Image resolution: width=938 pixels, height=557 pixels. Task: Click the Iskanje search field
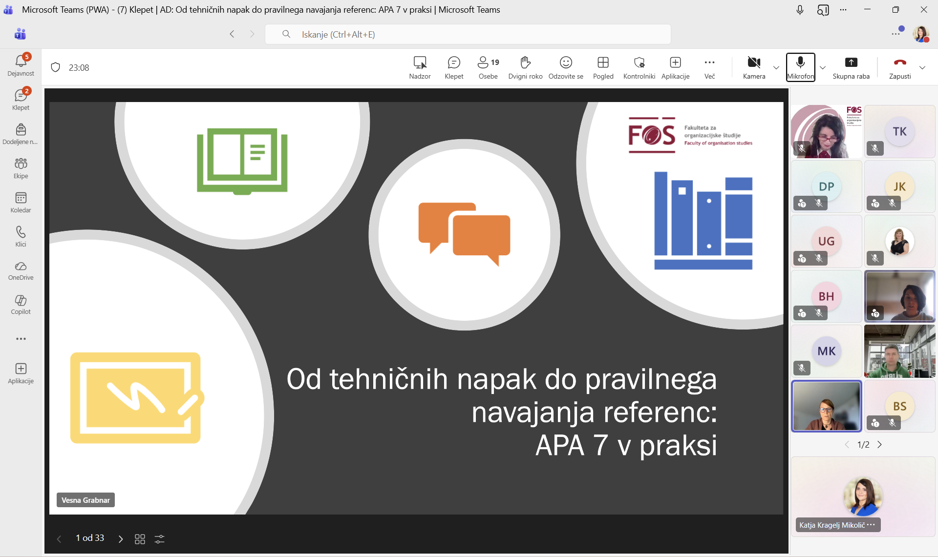click(x=468, y=34)
